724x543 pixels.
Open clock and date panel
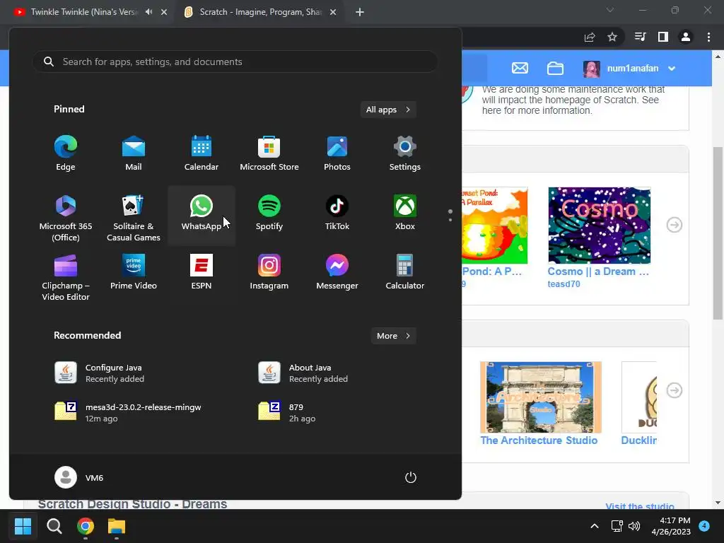(671, 526)
